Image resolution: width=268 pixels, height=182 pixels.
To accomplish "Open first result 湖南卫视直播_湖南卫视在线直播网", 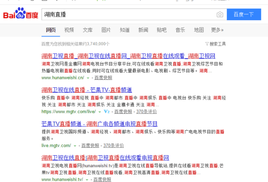I will 128,56.
